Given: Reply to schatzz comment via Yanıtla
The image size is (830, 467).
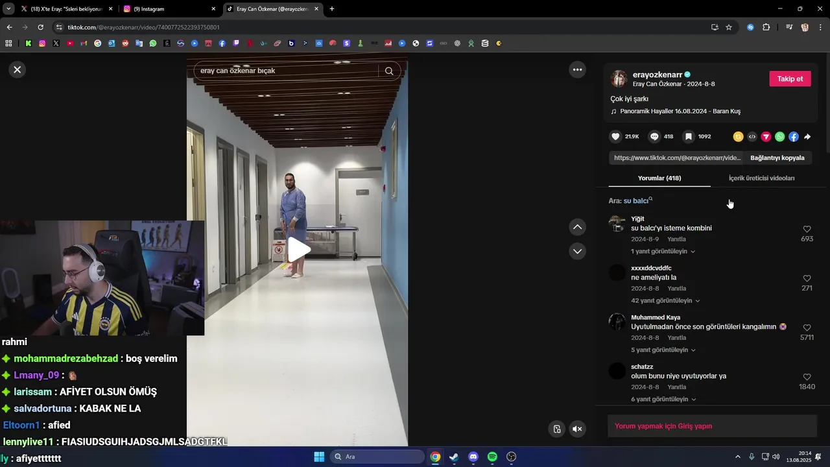Looking at the screenshot, I should coord(676,387).
